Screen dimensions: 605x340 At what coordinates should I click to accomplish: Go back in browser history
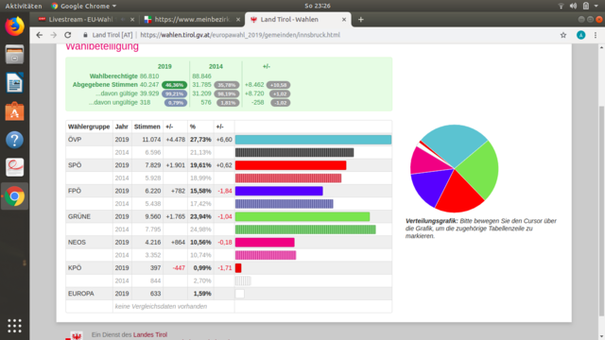tap(40, 35)
